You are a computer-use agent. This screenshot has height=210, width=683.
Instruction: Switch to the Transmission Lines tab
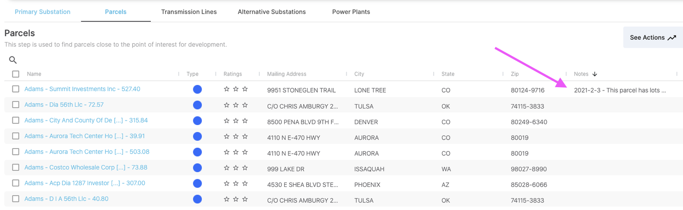tap(189, 12)
